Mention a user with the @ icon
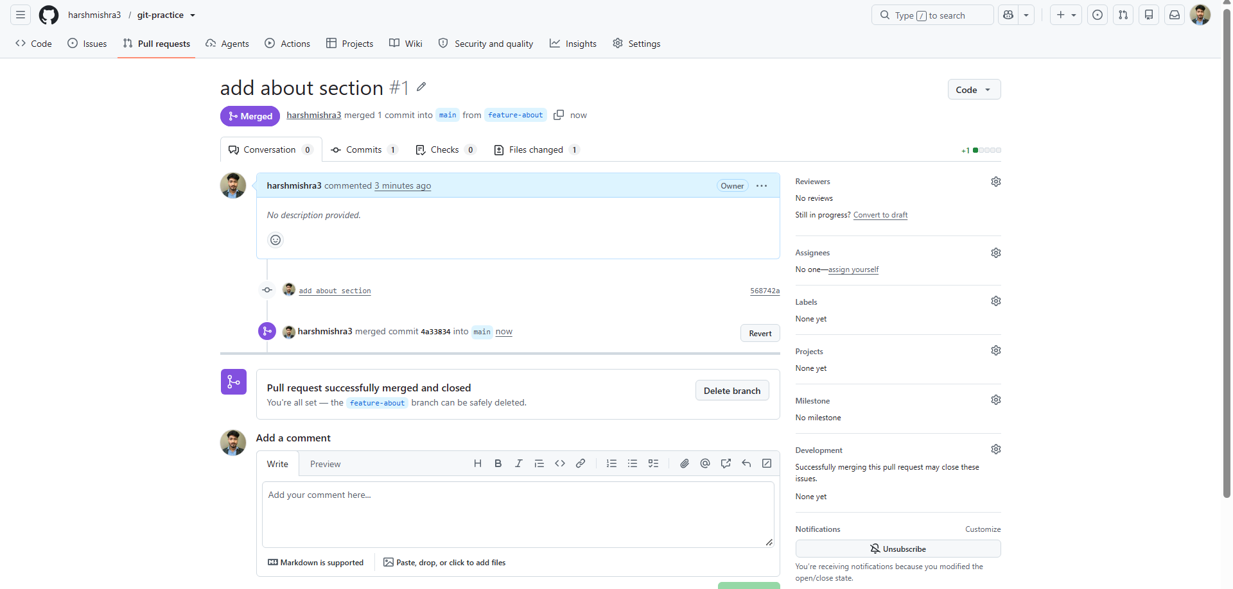The image size is (1233, 589). (x=705, y=463)
